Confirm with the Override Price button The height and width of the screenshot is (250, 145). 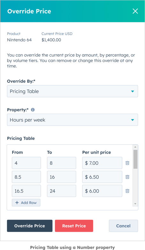[30, 226]
